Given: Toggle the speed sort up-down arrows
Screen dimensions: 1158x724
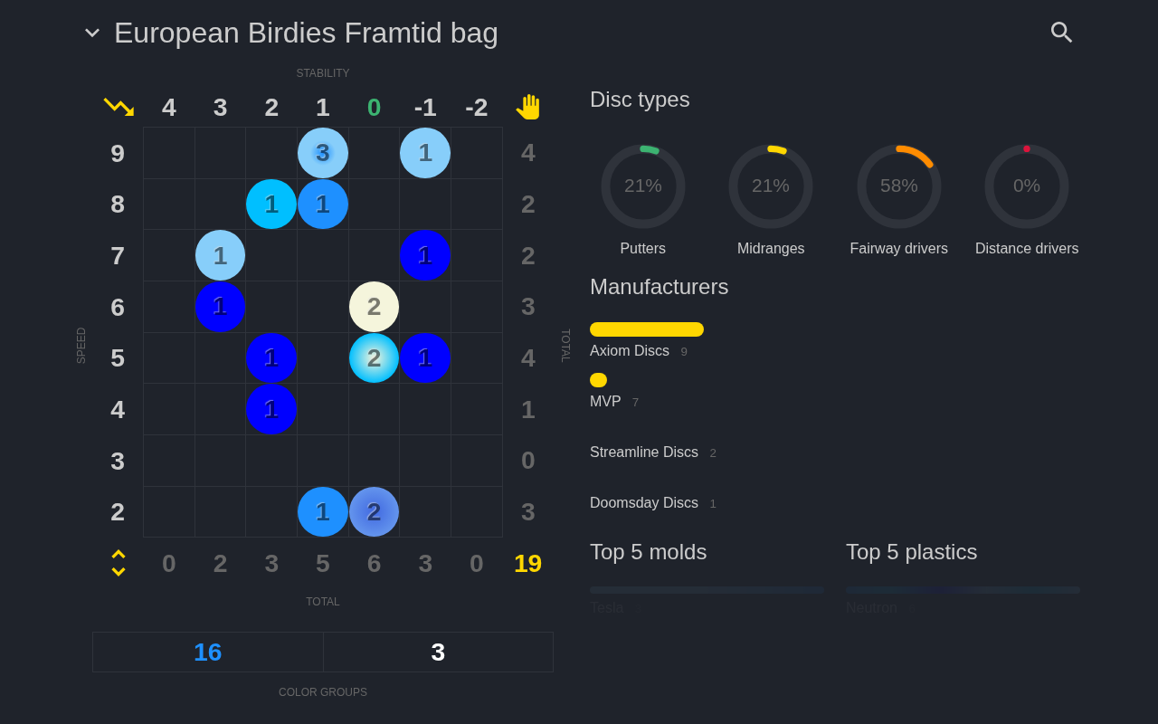Looking at the screenshot, I should point(119,563).
